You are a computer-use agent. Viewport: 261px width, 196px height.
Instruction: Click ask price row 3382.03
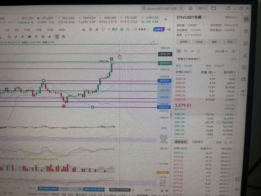(x=205, y=100)
